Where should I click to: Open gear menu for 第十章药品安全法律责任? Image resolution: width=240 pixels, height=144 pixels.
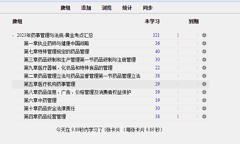tap(204, 108)
